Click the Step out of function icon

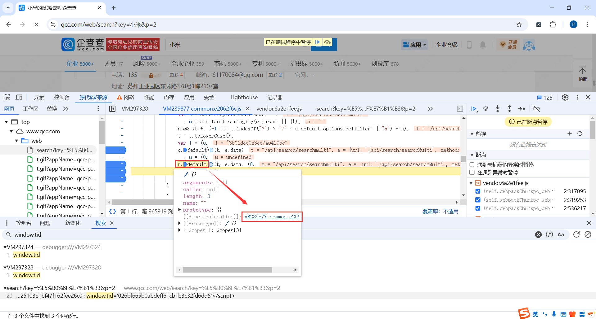[x=509, y=109]
